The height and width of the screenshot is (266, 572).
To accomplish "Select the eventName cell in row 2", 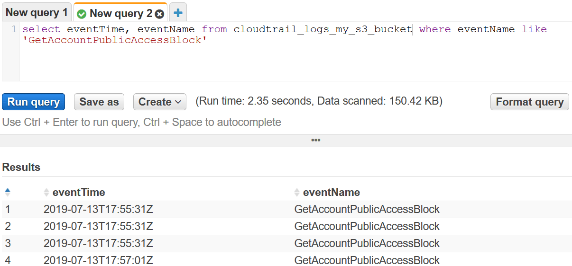I will 367,226.
